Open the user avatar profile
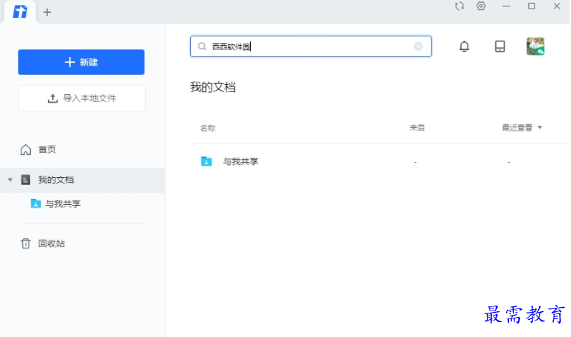The width and height of the screenshot is (571, 337). point(535,46)
